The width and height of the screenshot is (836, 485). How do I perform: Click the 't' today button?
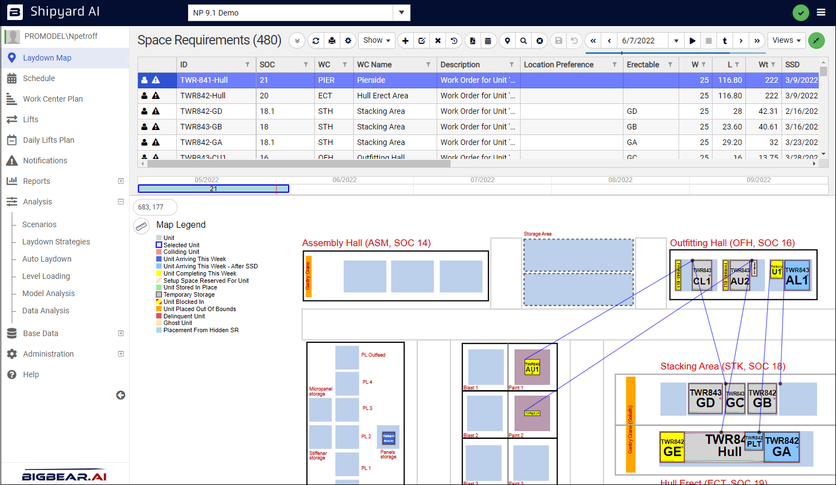click(725, 41)
